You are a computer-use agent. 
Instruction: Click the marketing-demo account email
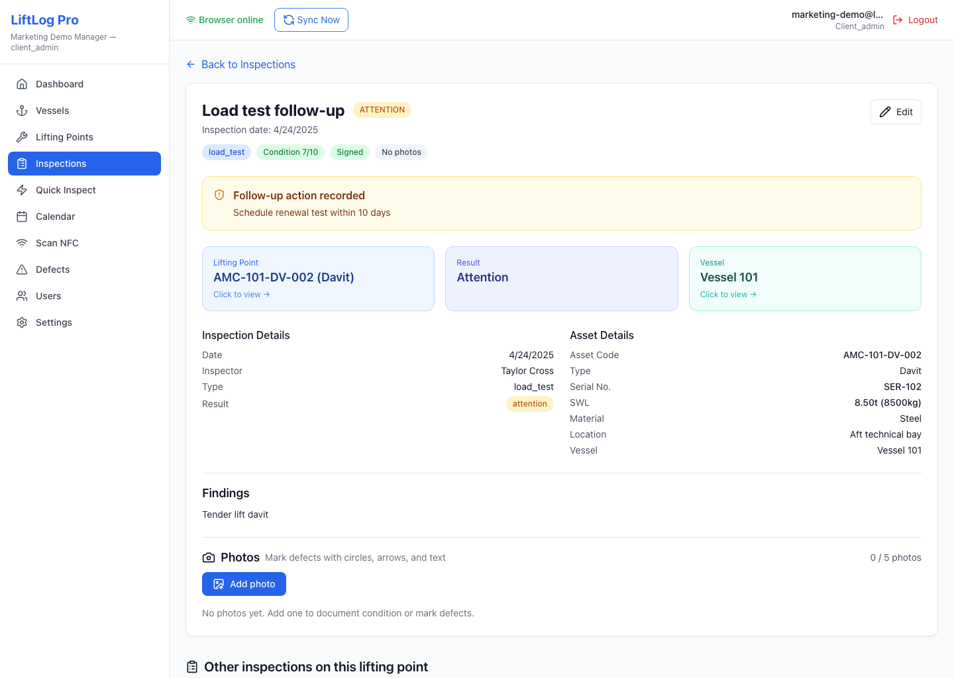coord(837,15)
